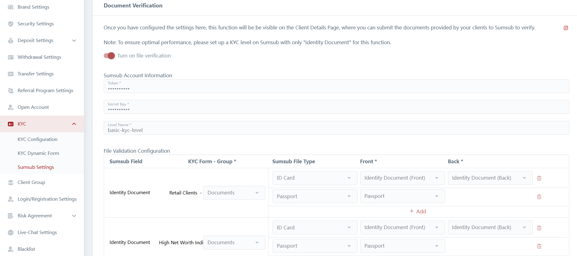Open the first ID Card file type dropdown

[315, 178]
